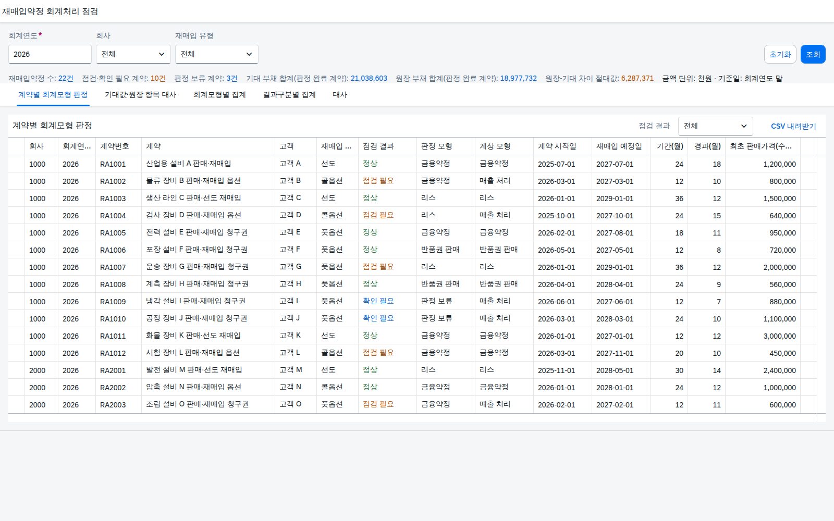The image size is (834, 521).
Task: Click 고객 G customer cell
Action: tap(290, 267)
